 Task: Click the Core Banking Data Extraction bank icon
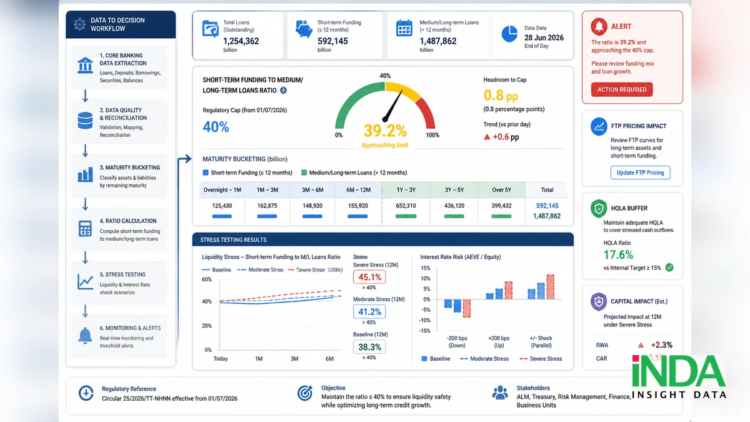[86, 65]
